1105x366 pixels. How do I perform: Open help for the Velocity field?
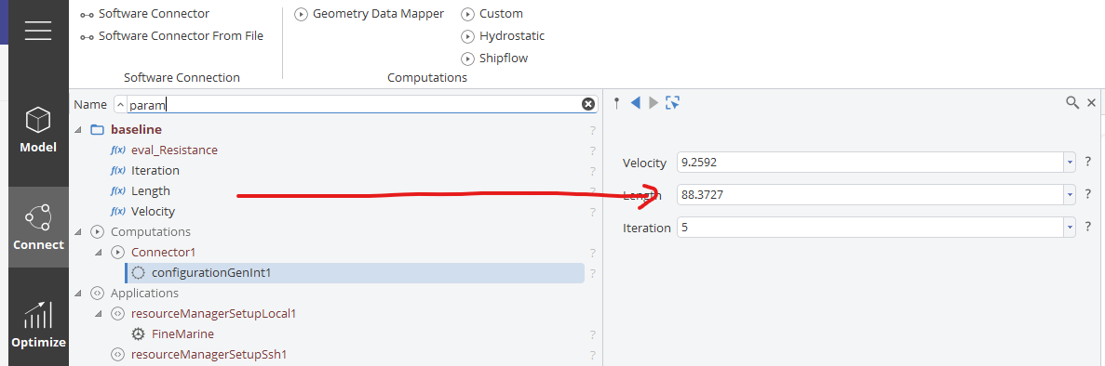coord(1088,162)
